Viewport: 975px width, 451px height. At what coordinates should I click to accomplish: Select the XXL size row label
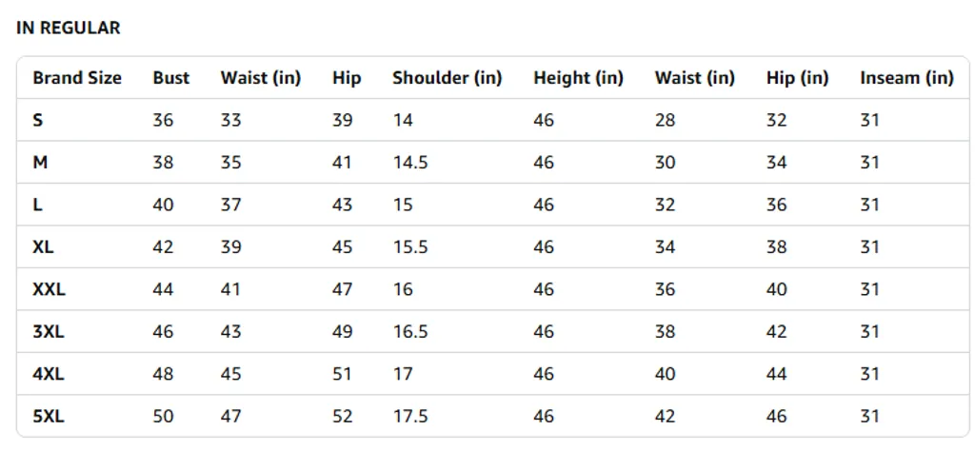tap(50, 289)
